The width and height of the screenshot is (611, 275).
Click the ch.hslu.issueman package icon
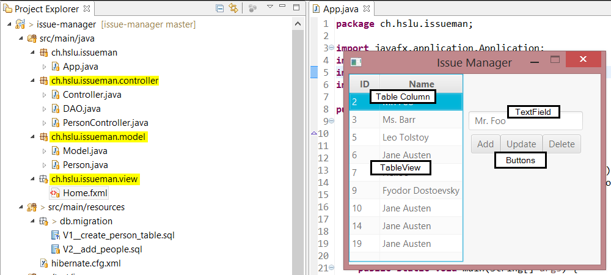[43, 53]
